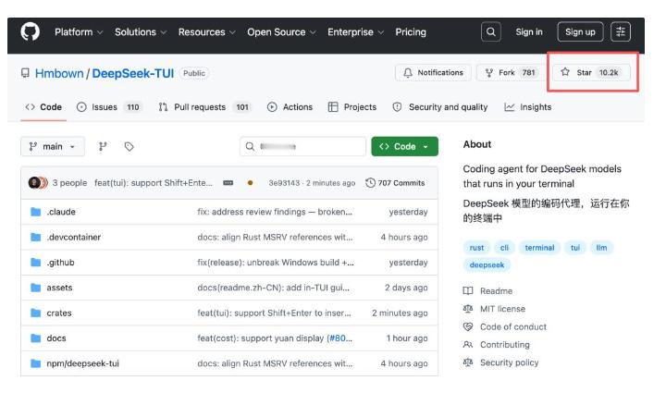This screenshot has width=666, height=393.
Task: Click the star icon in Star button
Action: click(565, 72)
